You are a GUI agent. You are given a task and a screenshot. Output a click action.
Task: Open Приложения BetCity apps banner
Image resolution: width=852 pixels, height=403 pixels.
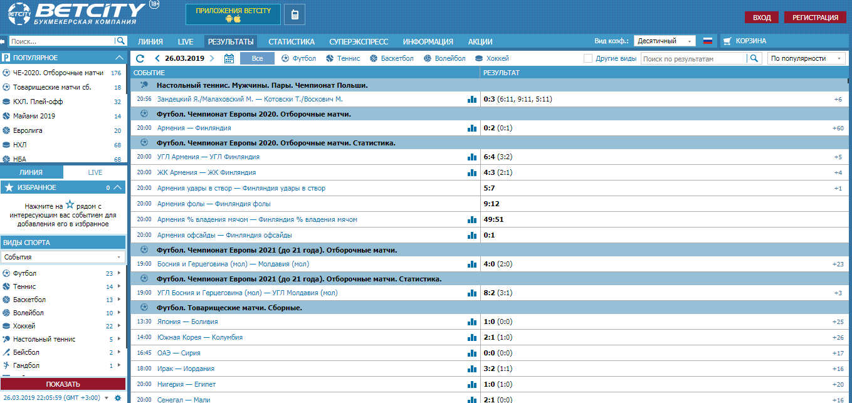[x=233, y=14]
